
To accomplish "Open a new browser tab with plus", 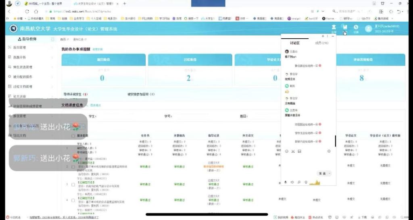I will coord(125,4).
